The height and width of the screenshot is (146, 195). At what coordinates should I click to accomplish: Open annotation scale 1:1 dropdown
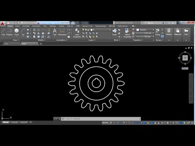tap(163, 123)
